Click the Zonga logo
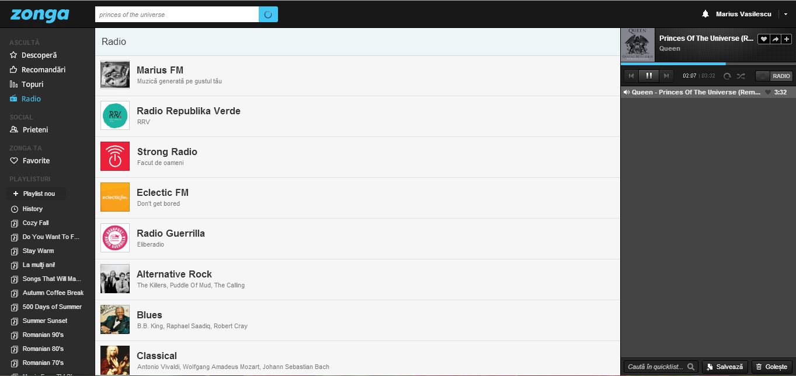The height and width of the screenshot is (376, 796). pos(40,15)
